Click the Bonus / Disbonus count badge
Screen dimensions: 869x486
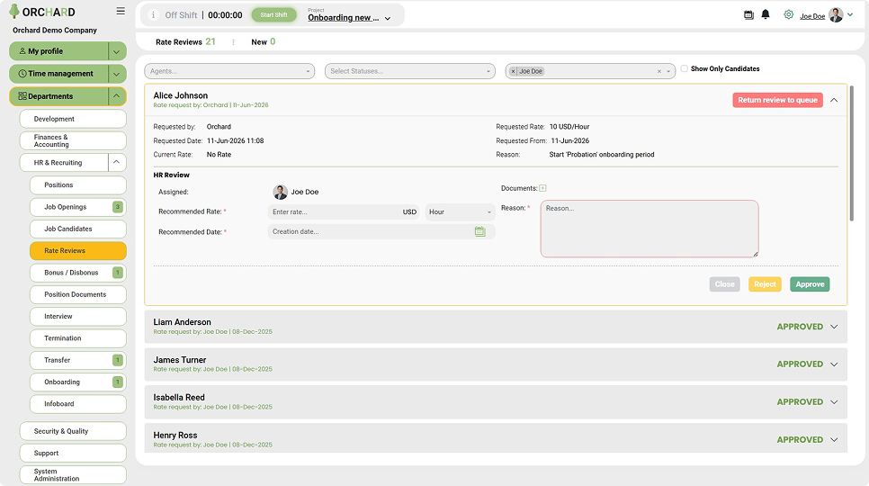[x=118, y=273]
